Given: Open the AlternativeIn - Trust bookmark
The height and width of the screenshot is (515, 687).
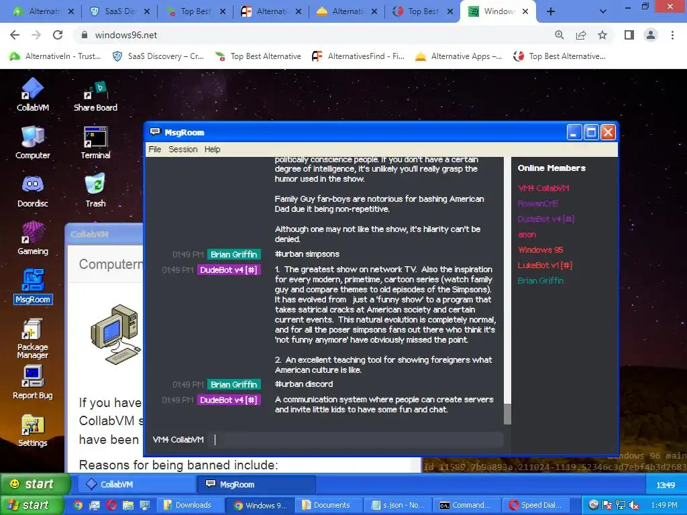Looking at the screenshot, I should click(55, 56).
